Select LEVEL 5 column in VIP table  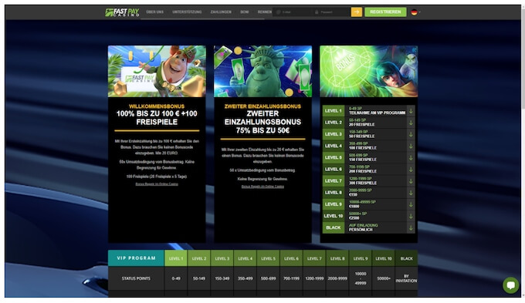(268, 258)
